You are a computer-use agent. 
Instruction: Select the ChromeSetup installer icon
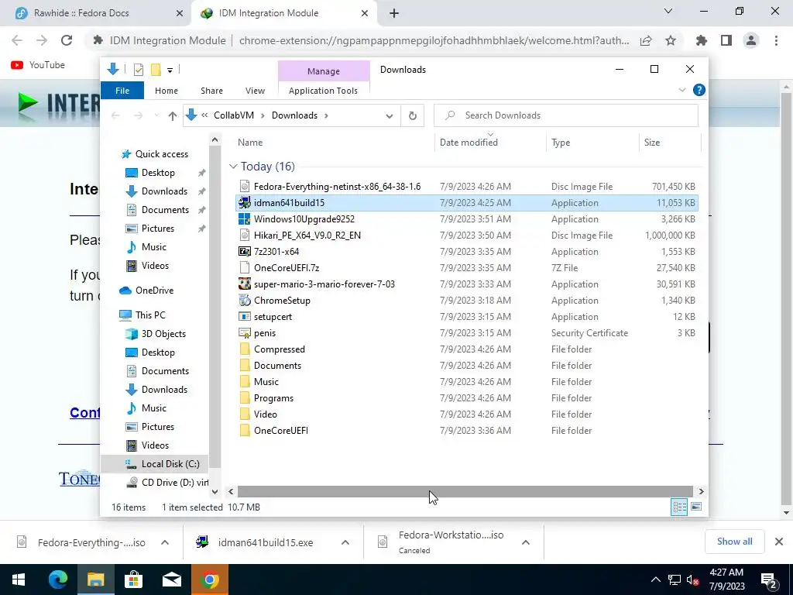244,300
